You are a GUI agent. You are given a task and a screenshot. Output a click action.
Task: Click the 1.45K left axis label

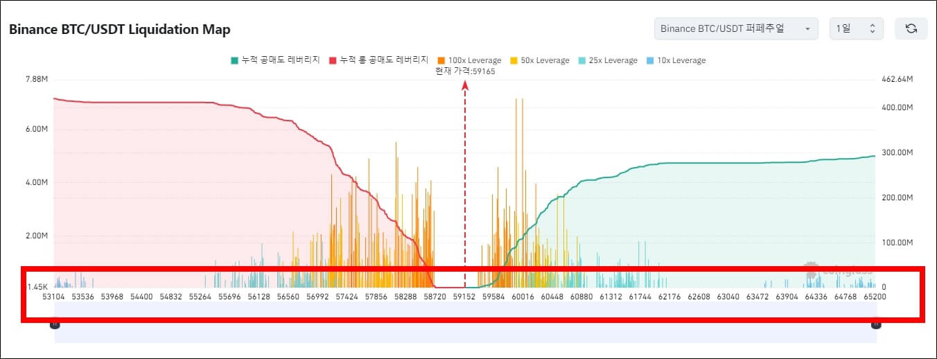pyautogui.click(x=37, y=286)
